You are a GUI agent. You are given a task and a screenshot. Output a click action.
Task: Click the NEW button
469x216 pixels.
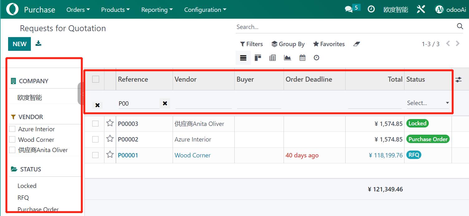pyautogui.click(x=19, y=44)
